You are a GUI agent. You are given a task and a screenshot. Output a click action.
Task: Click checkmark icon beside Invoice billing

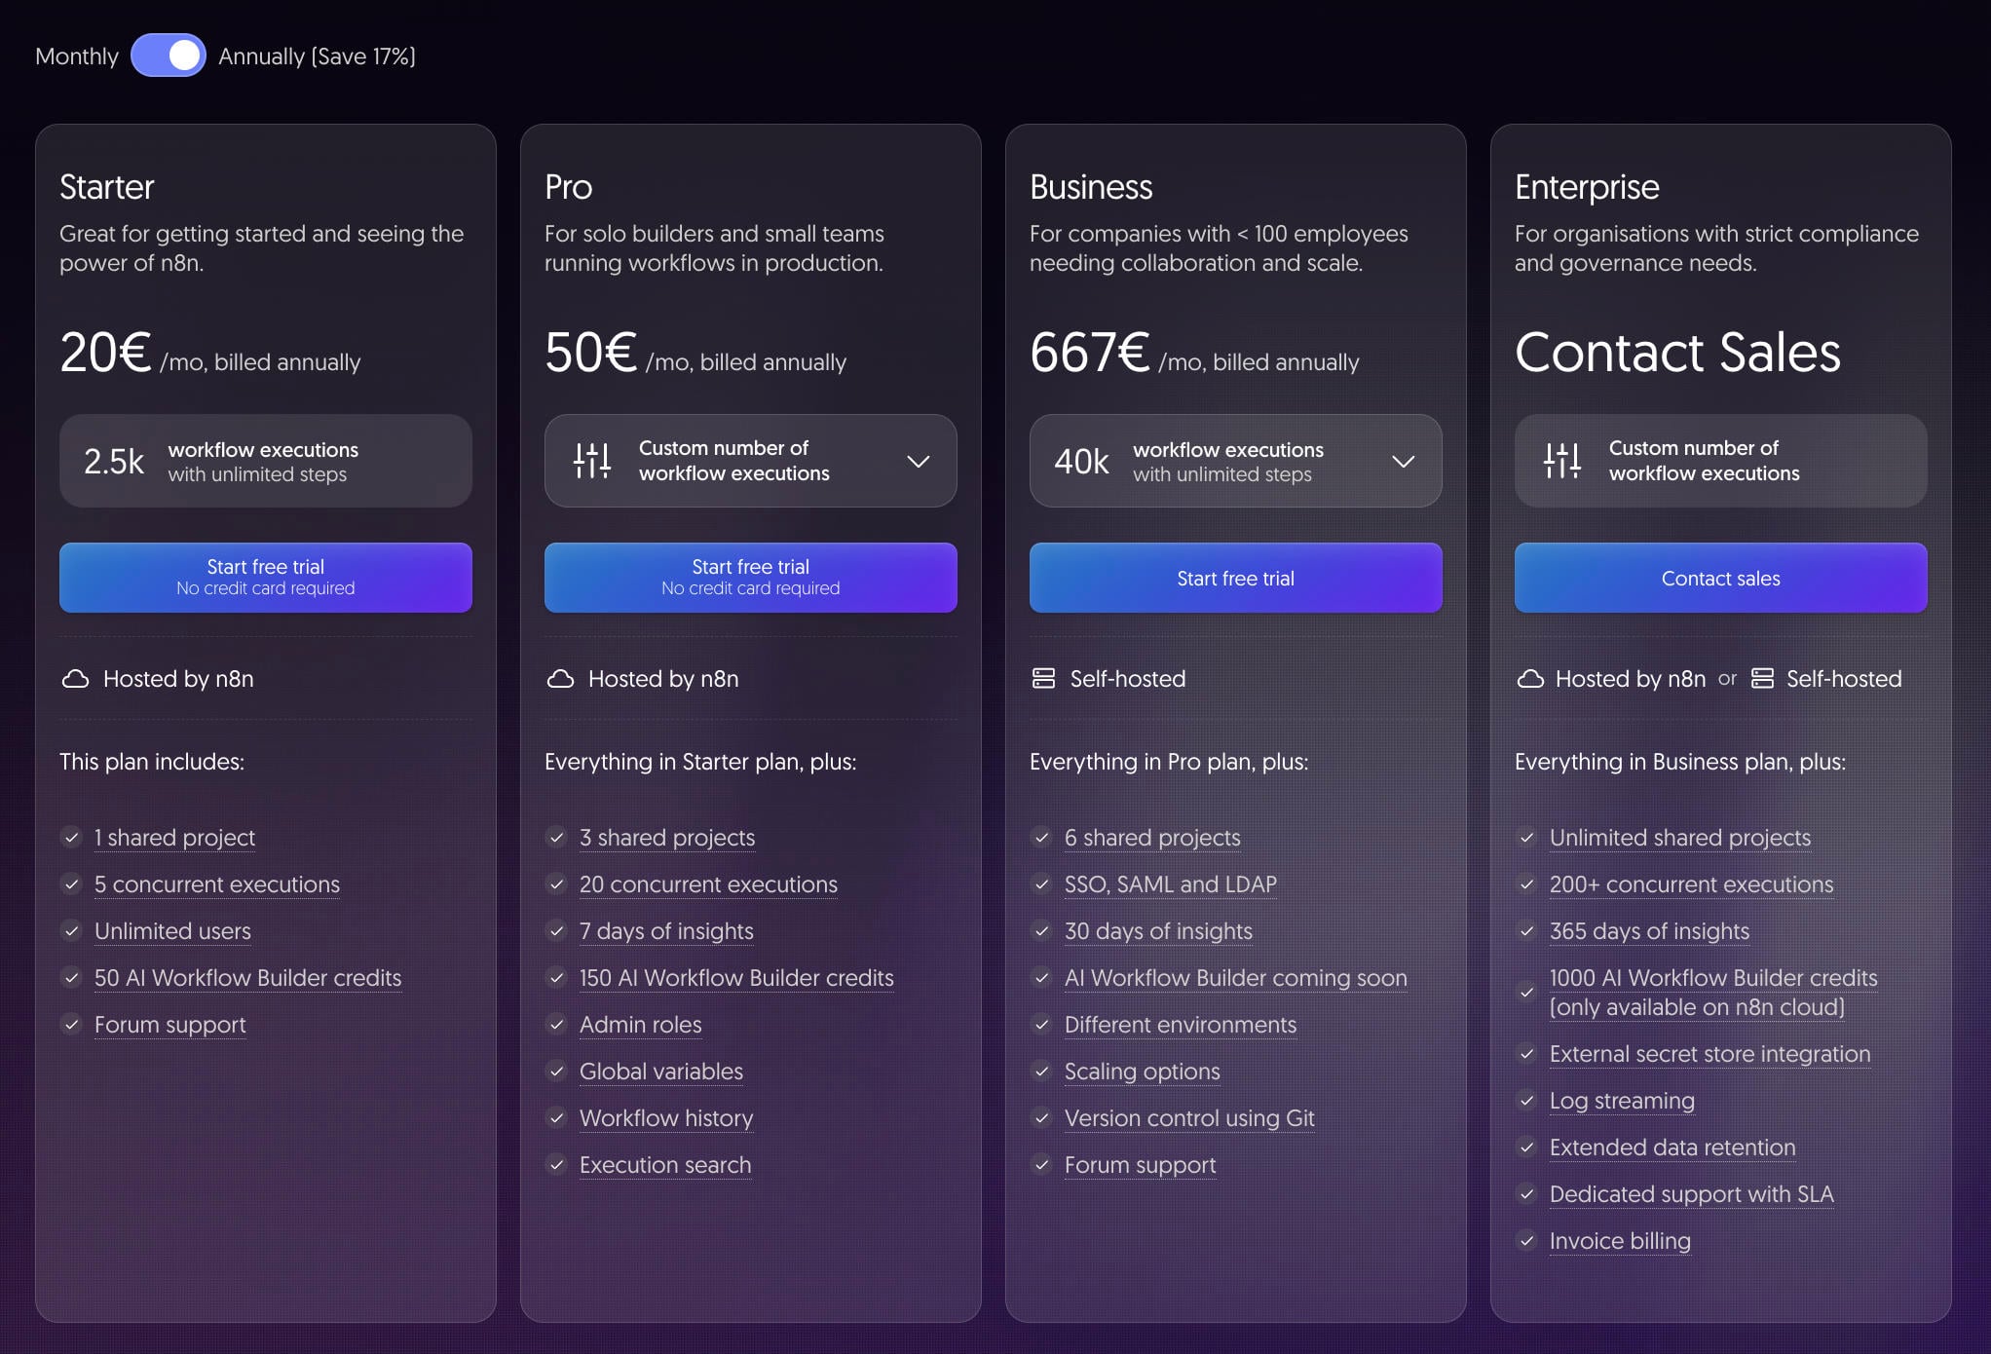click(1526, 1241)
